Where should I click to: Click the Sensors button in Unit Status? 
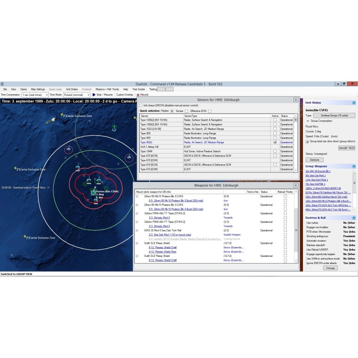click(314, 159)
